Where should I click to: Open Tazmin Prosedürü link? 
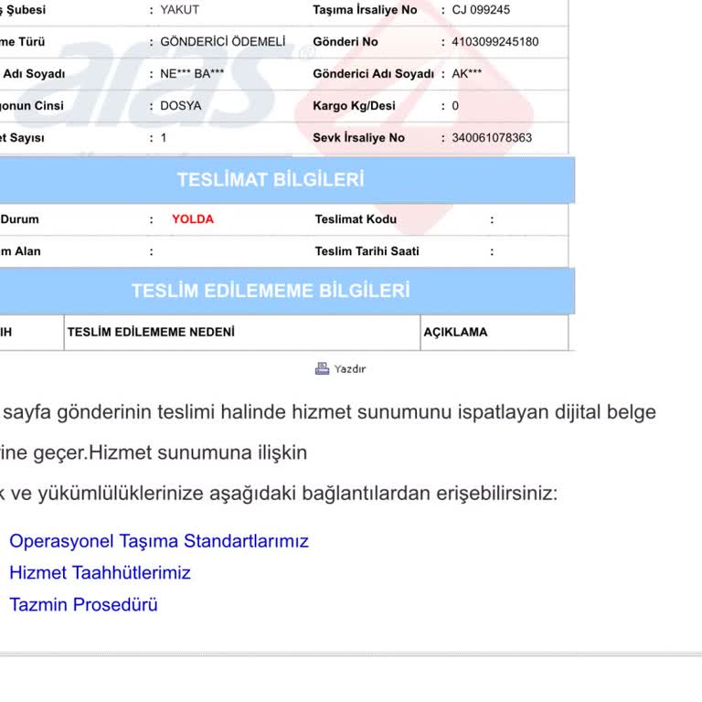coord(83,604)
